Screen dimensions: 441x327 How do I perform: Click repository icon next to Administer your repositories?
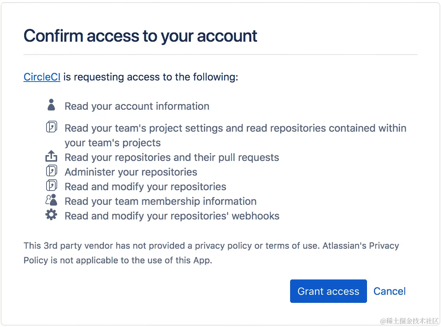[x=51, y=171]
